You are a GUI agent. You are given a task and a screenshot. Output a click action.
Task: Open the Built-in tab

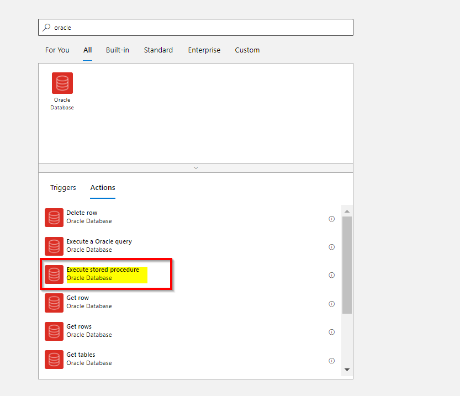pyautogui.click(x=117, y=50)
